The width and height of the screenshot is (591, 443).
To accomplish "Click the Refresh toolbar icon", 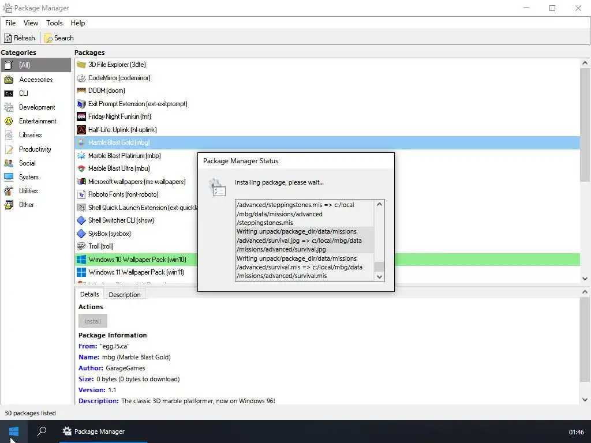I will 8,38.
